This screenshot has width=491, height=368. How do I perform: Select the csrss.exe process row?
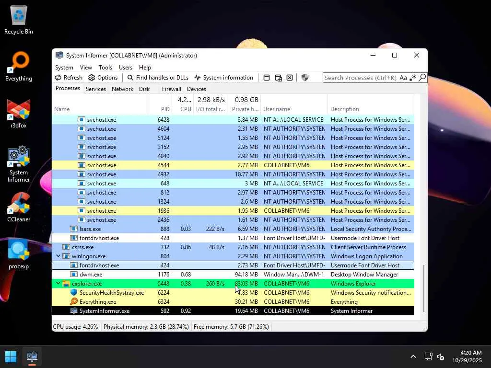[x=233, y=247]
